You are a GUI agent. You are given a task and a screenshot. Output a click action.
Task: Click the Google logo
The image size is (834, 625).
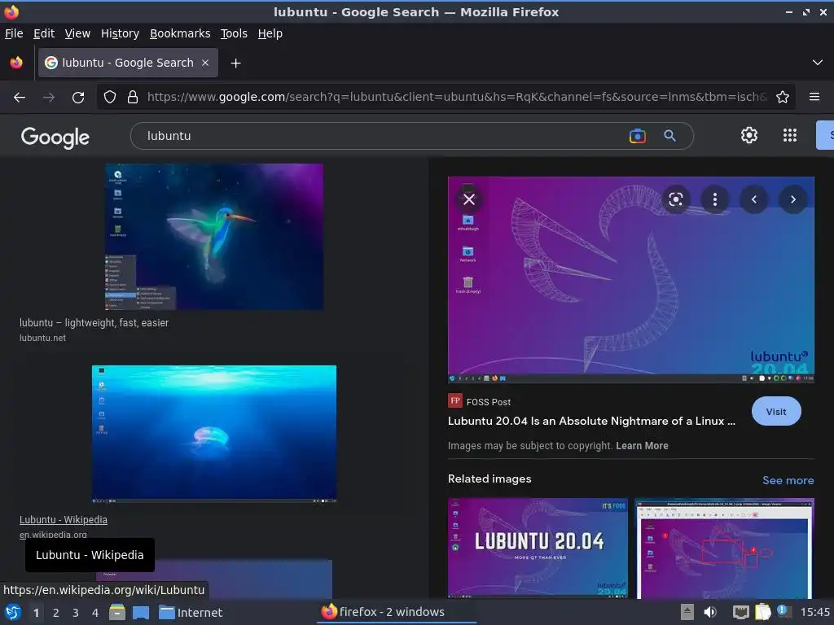(x=55, y=138)
